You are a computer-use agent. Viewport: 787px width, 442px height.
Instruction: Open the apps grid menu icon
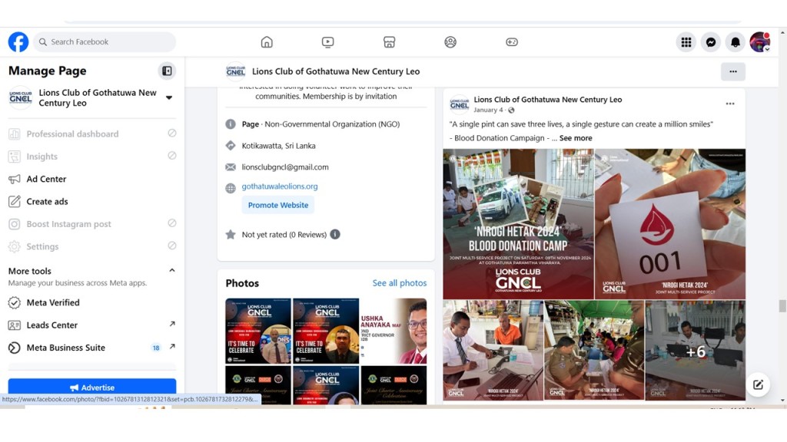[686, 42]
